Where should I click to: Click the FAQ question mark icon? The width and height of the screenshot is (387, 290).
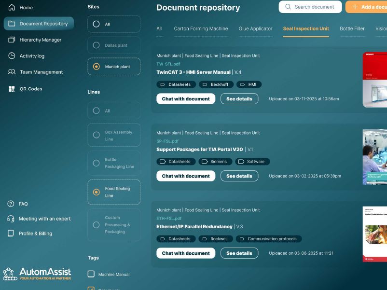[x=11, y=204]
